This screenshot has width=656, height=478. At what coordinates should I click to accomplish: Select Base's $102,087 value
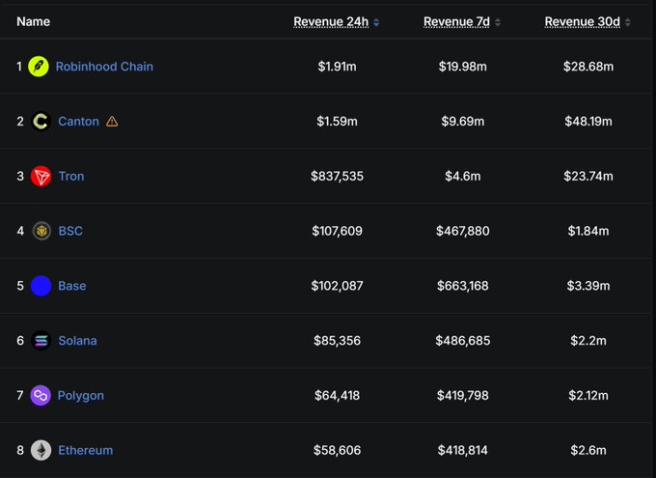338,286
